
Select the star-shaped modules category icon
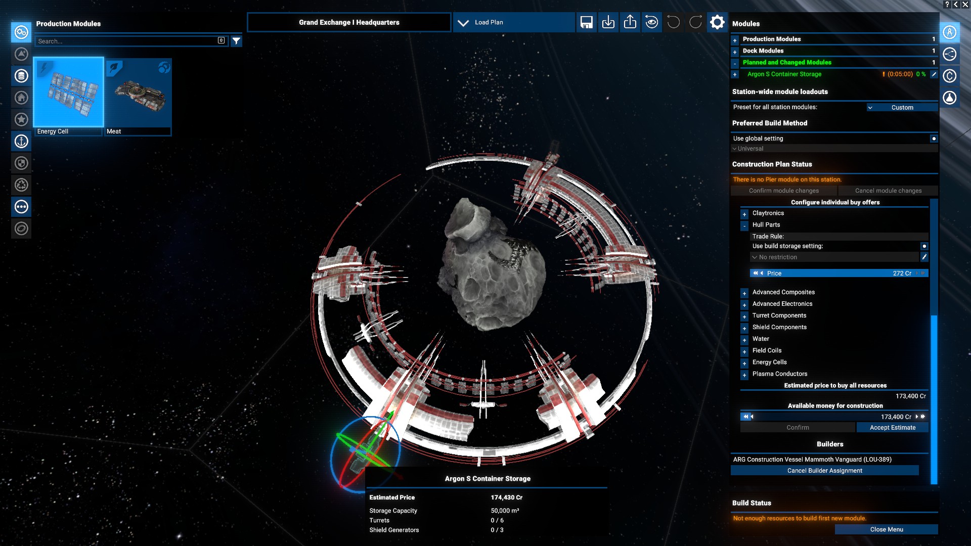click(21, 119)
